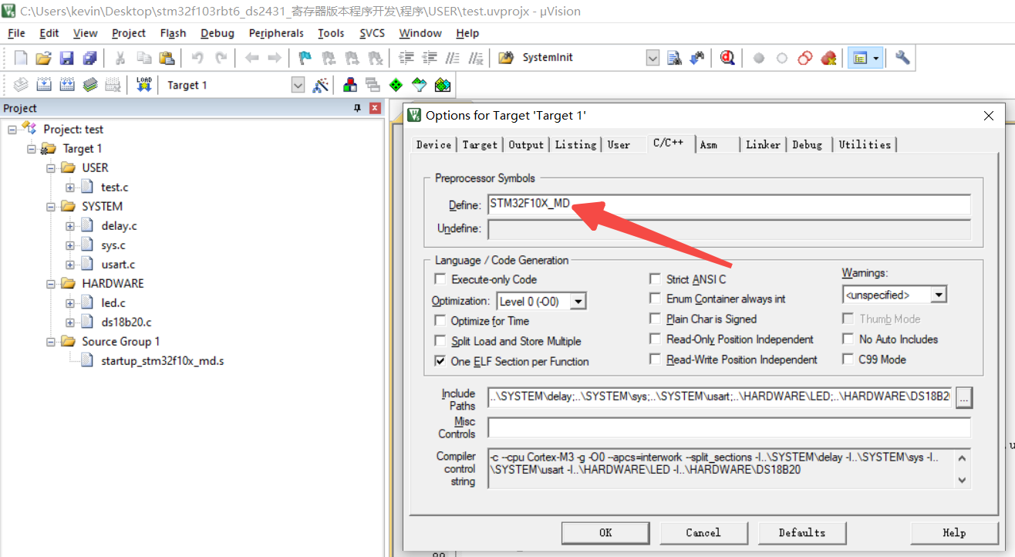Open the Peripherals menu

pyautogui.click(x=276, y=33)
